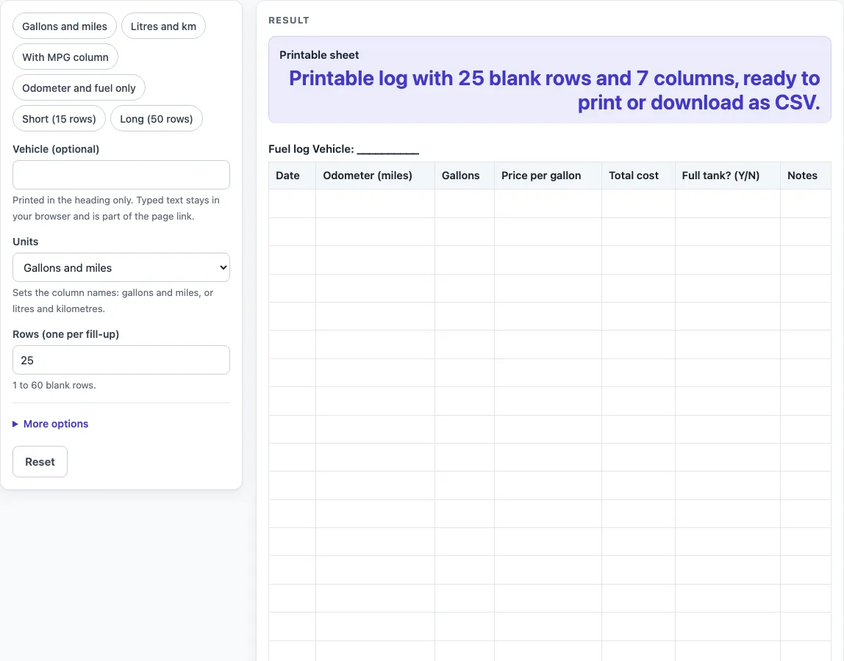Open the Units dropdown
This screenshot has height=661, width=844.
coord(121,267)
